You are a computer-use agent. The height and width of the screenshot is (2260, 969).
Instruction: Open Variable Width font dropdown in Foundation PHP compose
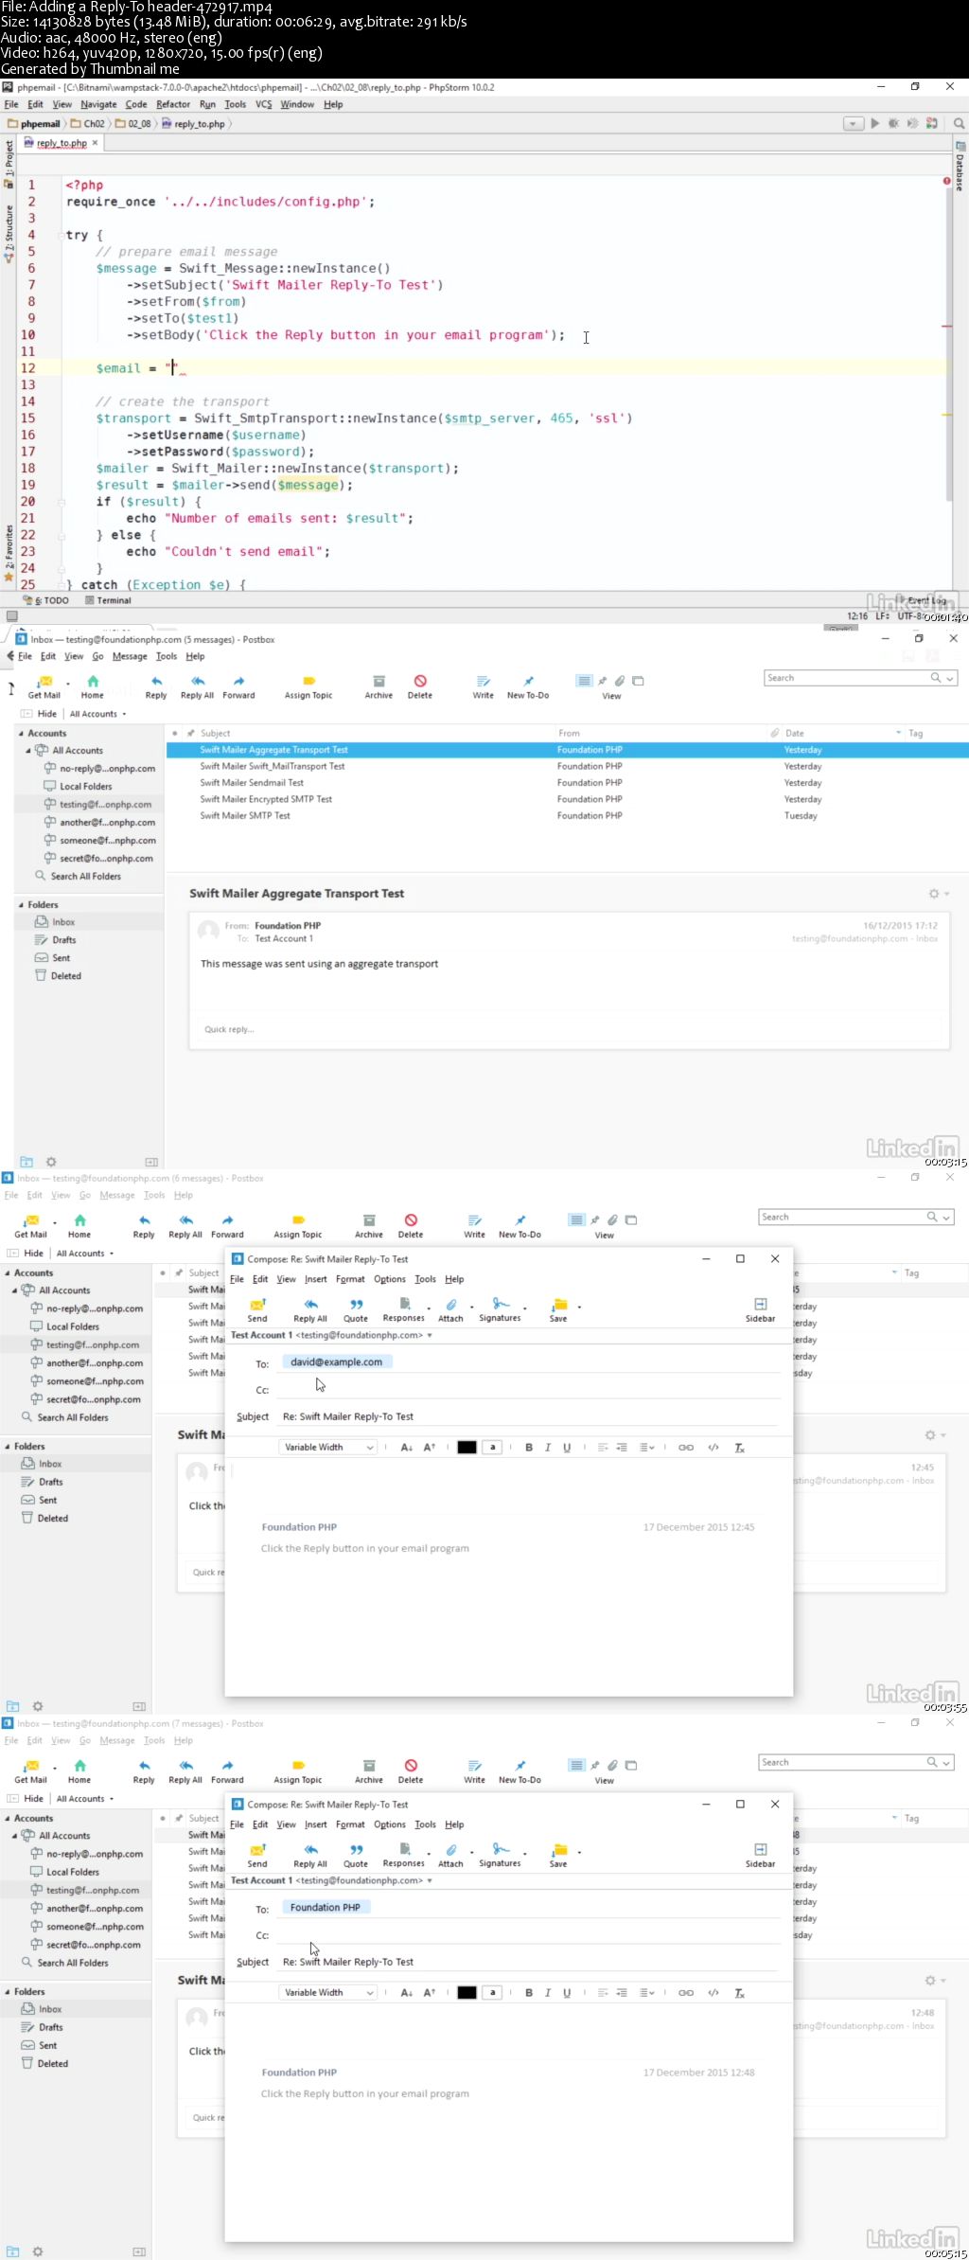point(328,1992)
